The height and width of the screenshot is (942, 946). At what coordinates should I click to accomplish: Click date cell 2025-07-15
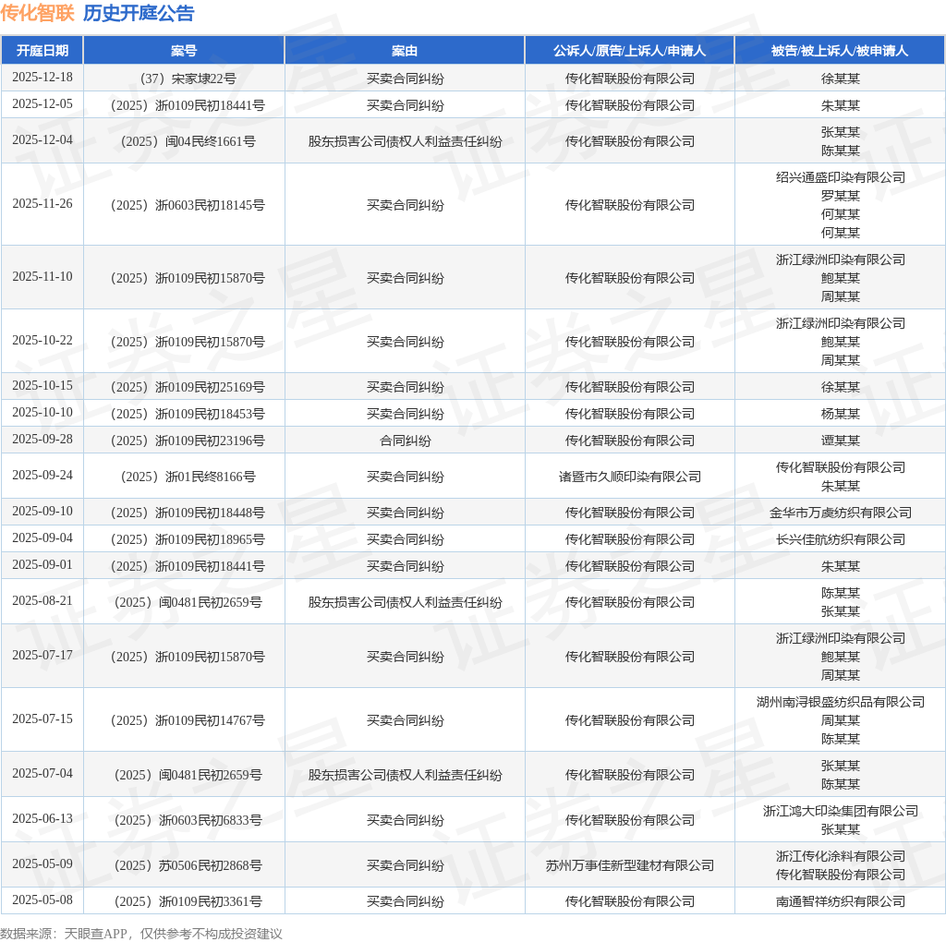tap(42, 719)
